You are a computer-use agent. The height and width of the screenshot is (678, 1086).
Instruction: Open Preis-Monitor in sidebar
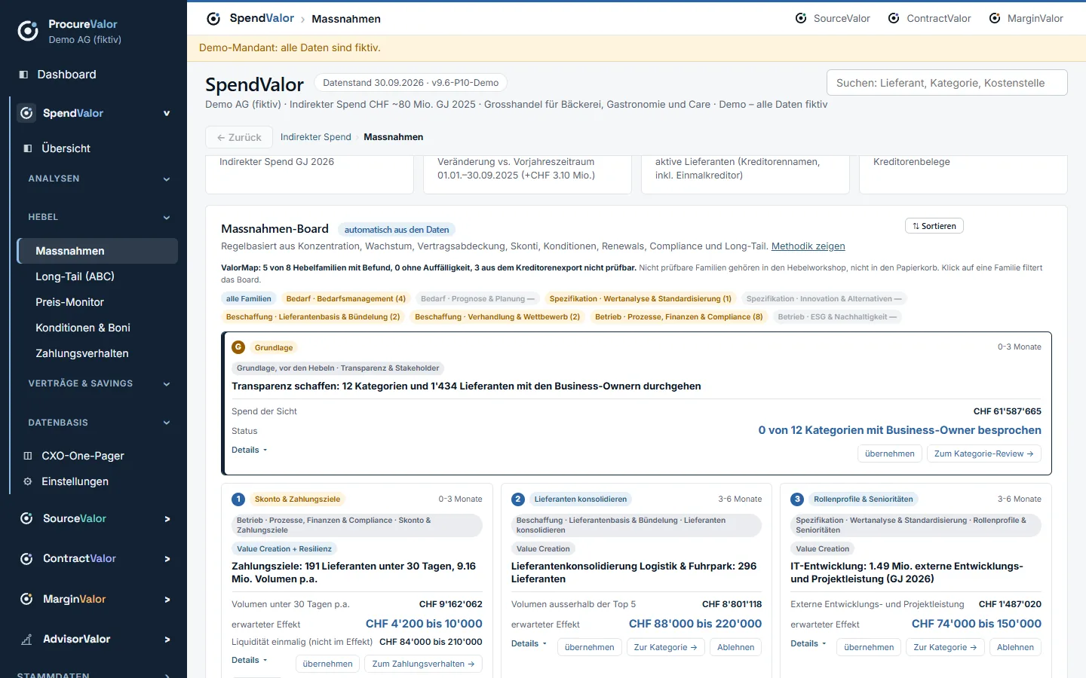coord(97,302)
